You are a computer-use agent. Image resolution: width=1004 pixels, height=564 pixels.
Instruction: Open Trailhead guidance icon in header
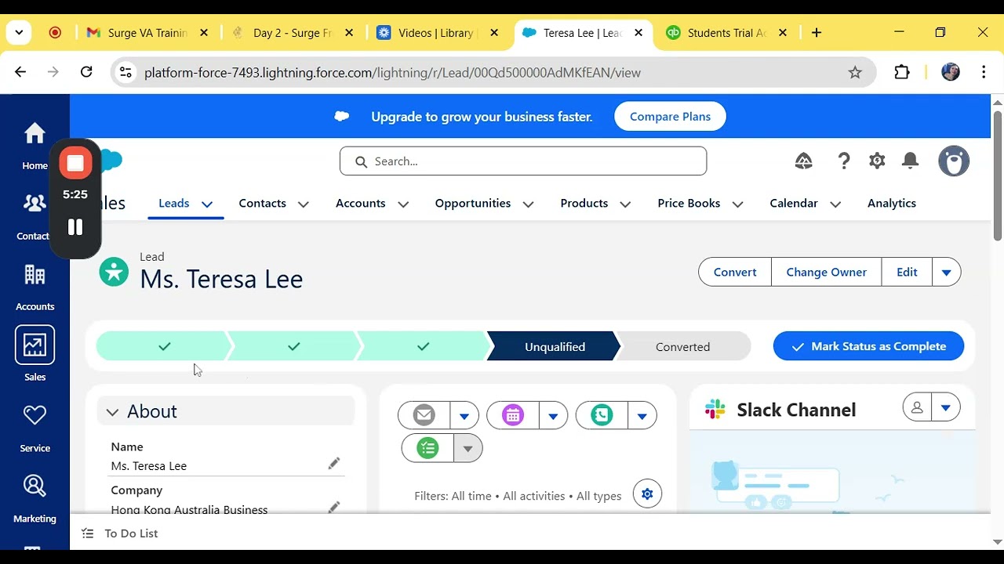pos(804,161)
